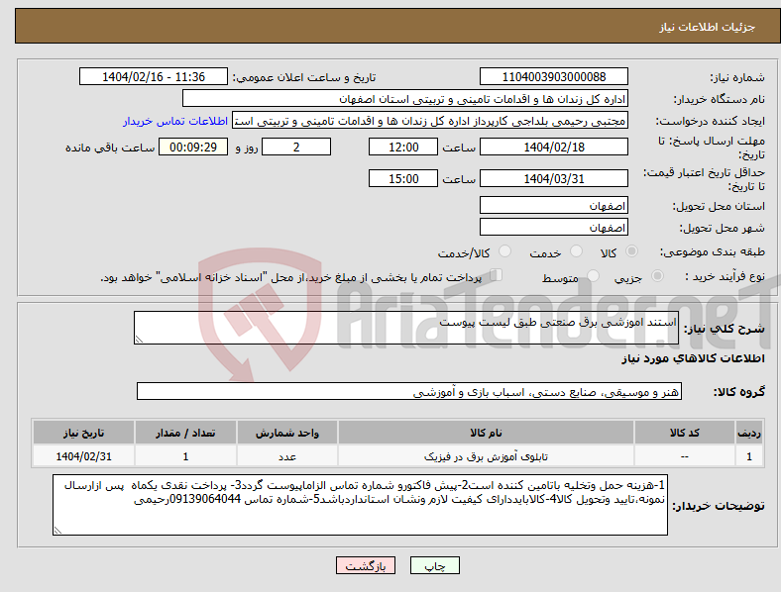The height and width of the screenshot is (592, 781).
Task: Select the متوسط purchase type radio
Action: (593, 275)
